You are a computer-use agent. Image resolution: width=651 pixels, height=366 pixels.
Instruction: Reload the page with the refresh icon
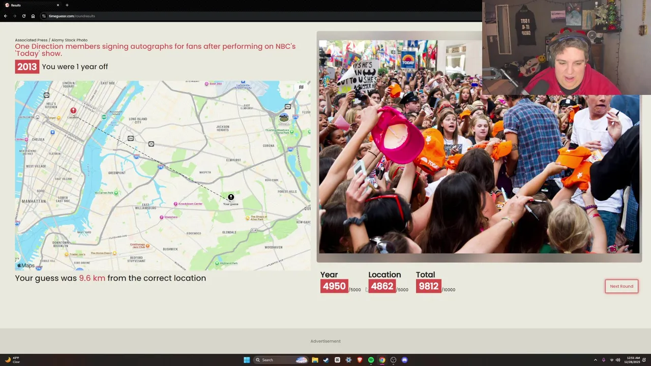click(24, 16)
